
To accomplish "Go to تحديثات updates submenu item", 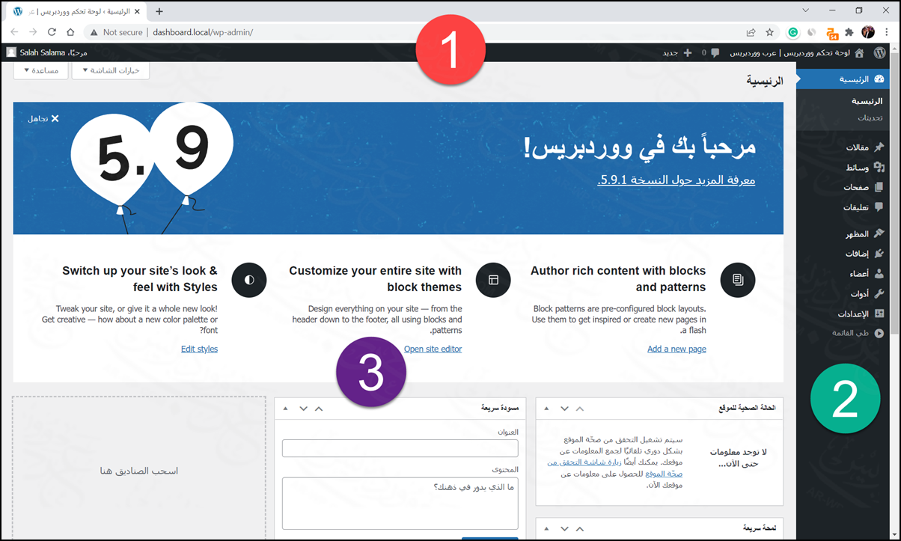I will pyautogui.click(x=870, y=117).
